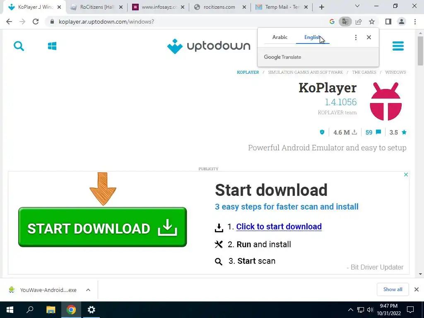Open Windows Start menu
Viewport: 424px width, 318px height.
(x=10, y=310)
